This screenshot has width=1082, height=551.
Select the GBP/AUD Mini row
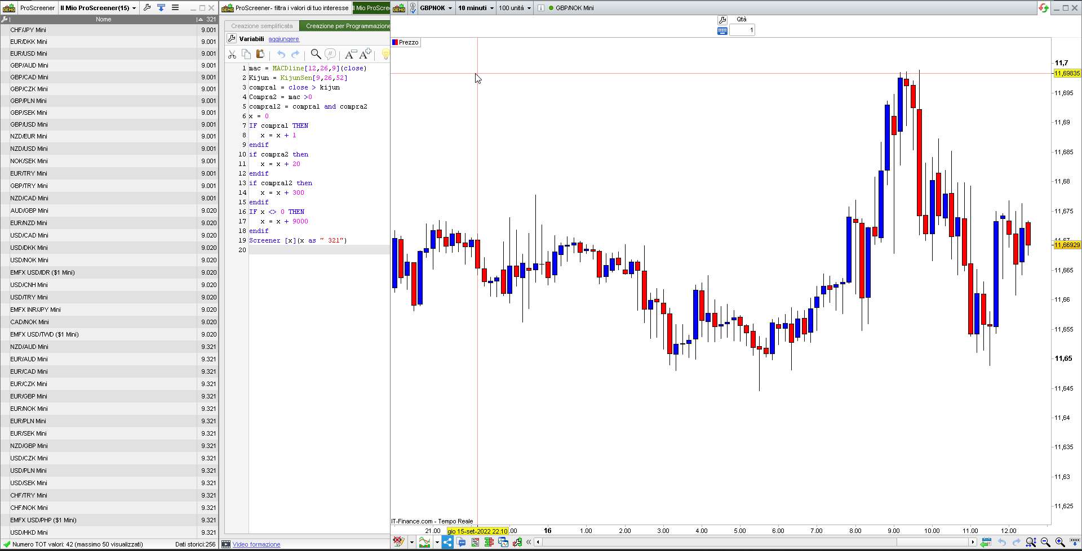pyautogui.click(x=109, y=65)
